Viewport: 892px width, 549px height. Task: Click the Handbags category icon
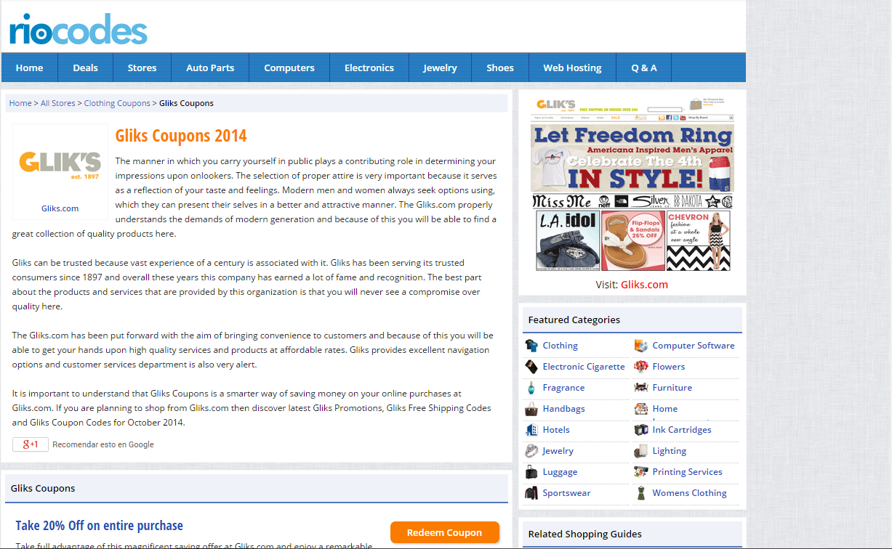(x=531, y=409)
